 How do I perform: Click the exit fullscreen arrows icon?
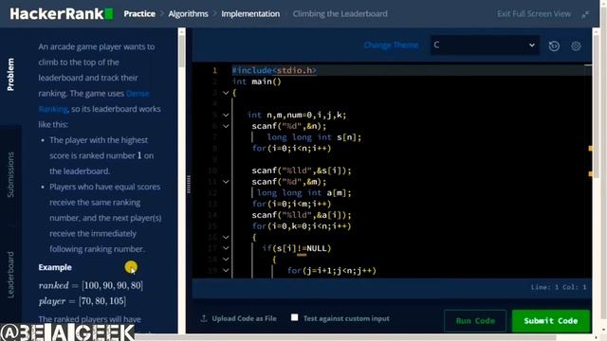585,14
